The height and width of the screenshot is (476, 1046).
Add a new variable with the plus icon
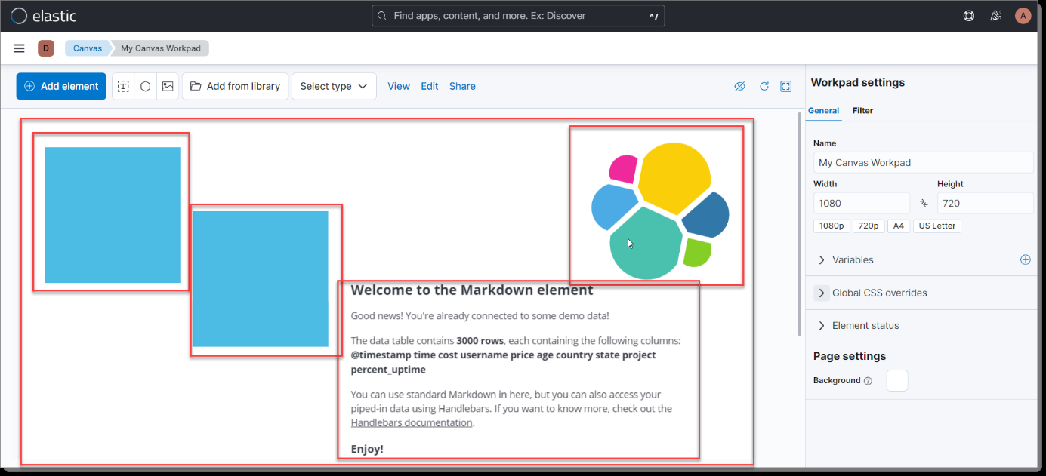1025,259
